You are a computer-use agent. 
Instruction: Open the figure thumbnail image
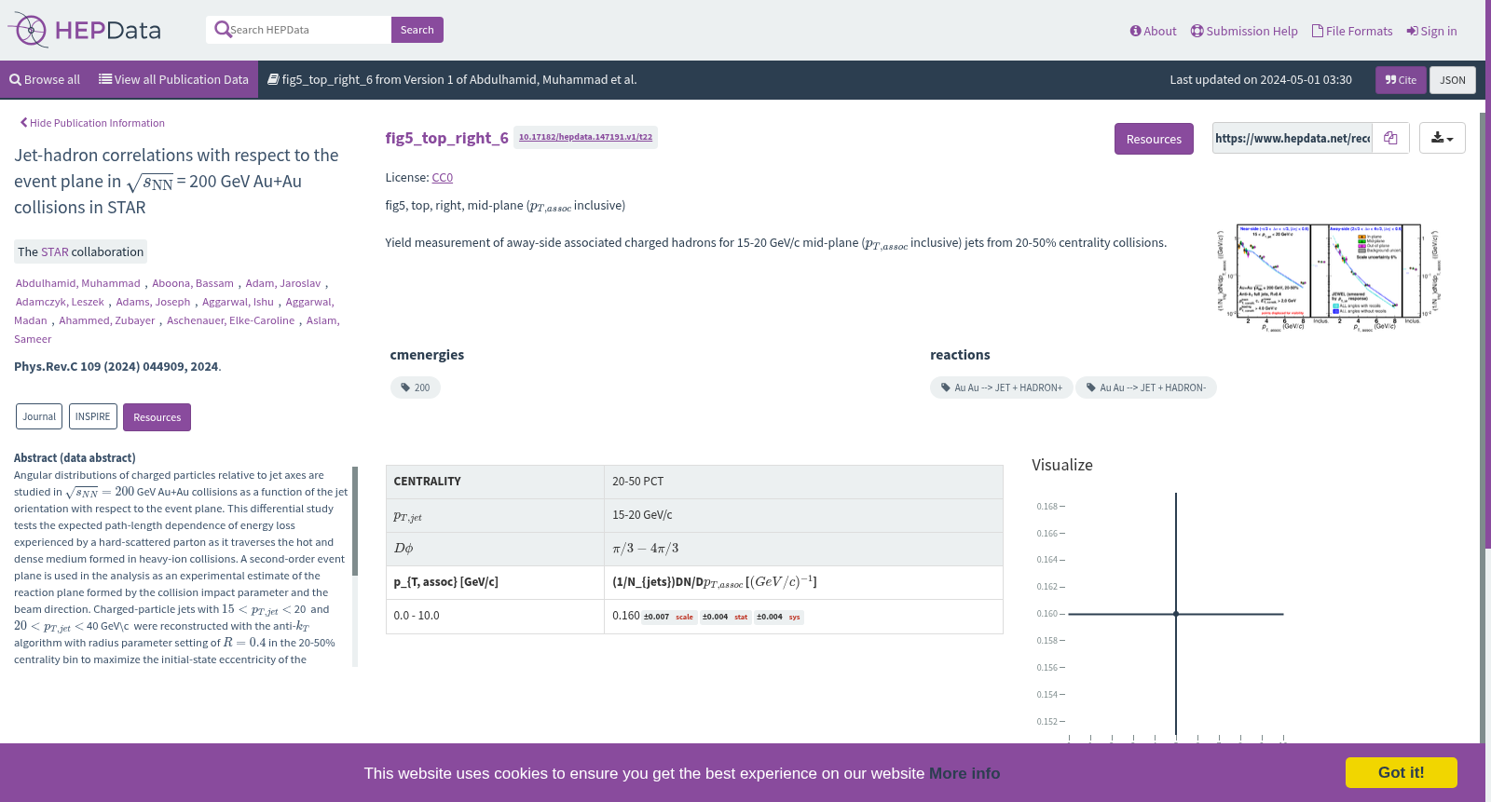[x=1328, y=278]
